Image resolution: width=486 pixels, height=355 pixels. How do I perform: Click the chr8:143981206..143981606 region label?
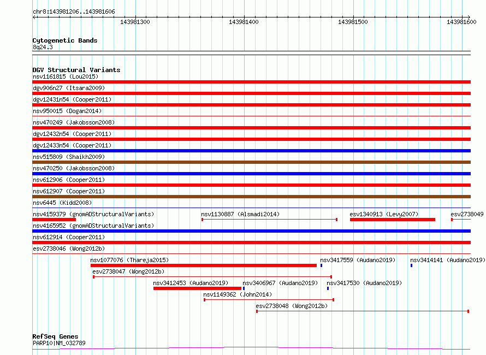[x=74, y=12]
